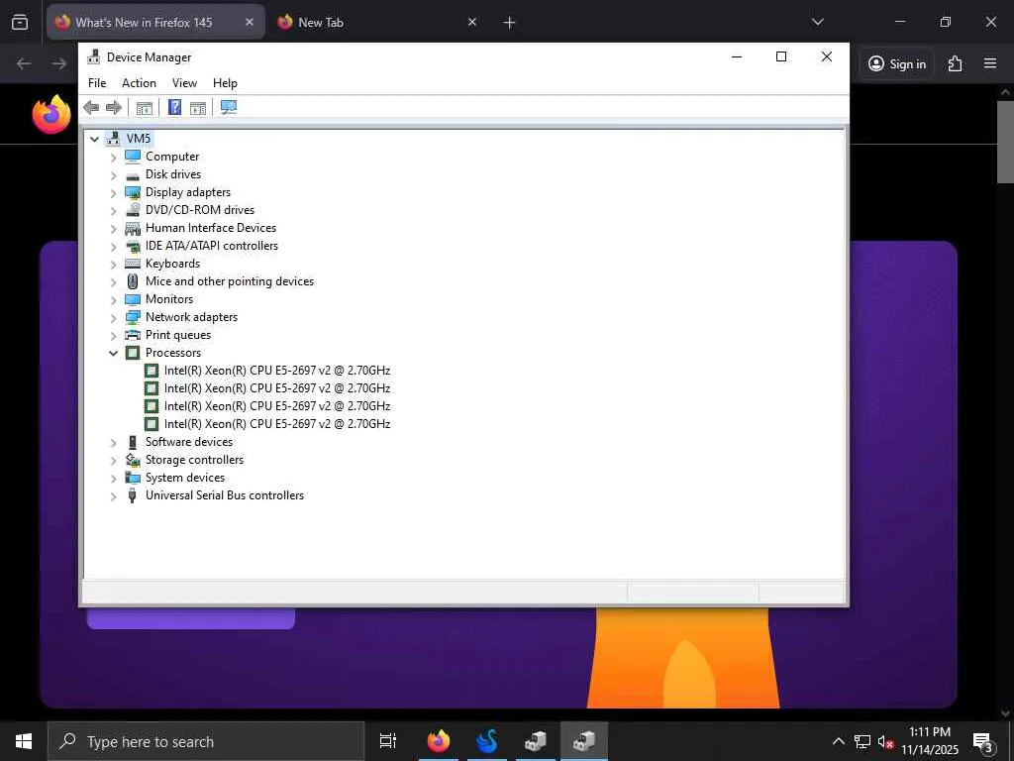Expand the Display adapters category
This screenshot has width=1014, height=761.
click(x=113, y=193)
